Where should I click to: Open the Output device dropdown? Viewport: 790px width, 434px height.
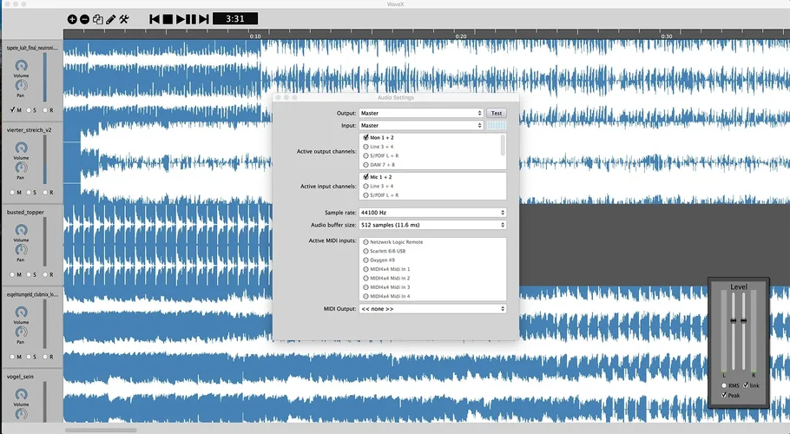coord(421,114)
